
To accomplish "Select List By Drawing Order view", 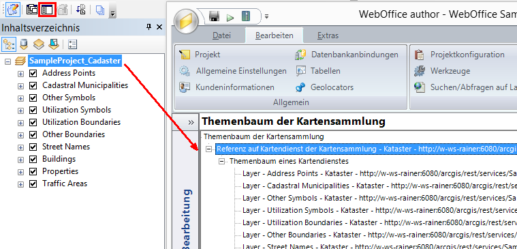I will 9,44.
